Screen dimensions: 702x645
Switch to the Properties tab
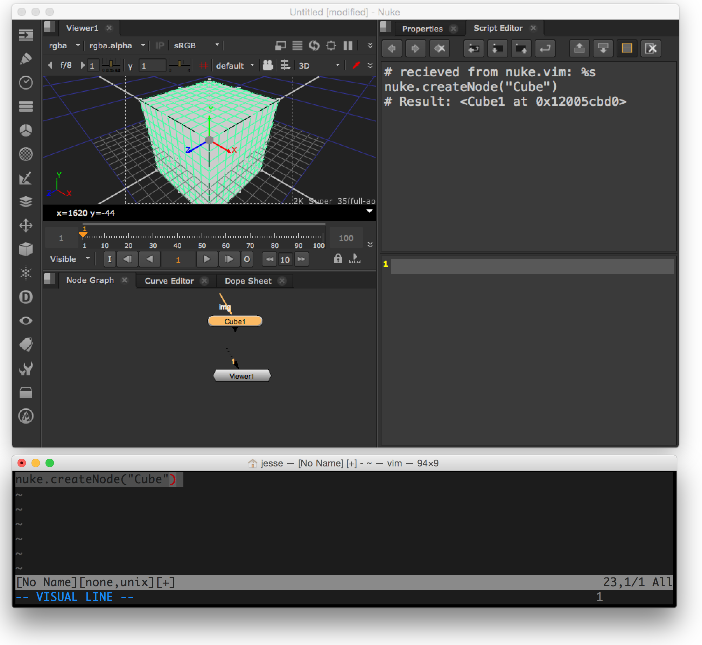[422, 29]
